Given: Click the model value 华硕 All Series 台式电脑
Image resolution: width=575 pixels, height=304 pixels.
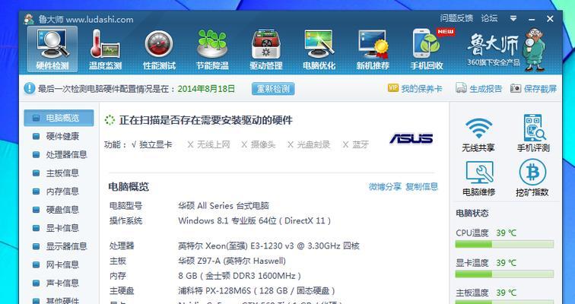Looking at the screenshot, I should tap(224, 205).
